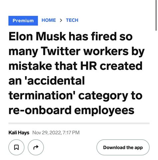Click the breadcrumb chevron between HOME and TECH

(x=61, y=20)
